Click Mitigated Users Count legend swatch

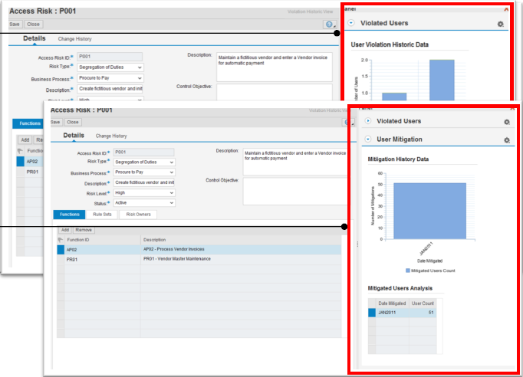[x=408, y=270]
